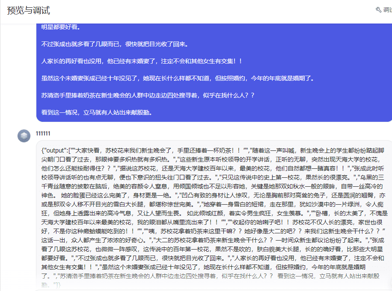The width and height of the screenshot is (392, 291).
Task: Click the line 明星都要好看。 in blue message
Action: [61, 27]
